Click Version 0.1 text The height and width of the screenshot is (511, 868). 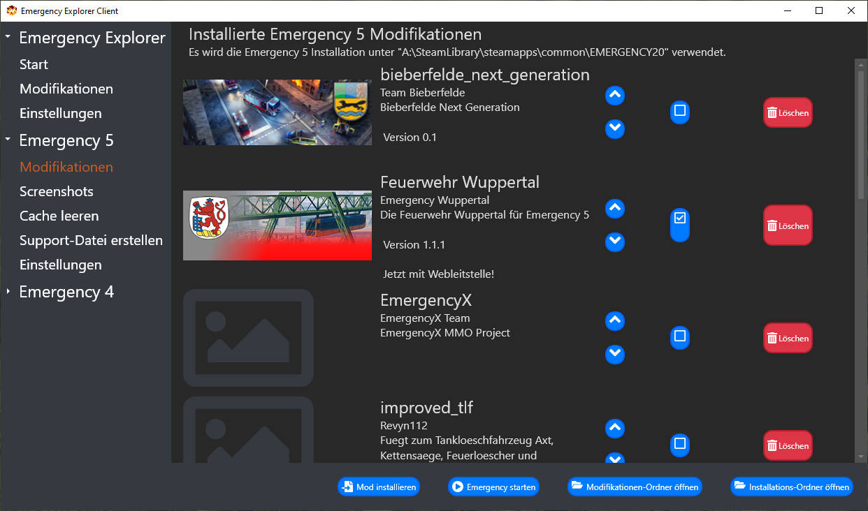410,138
